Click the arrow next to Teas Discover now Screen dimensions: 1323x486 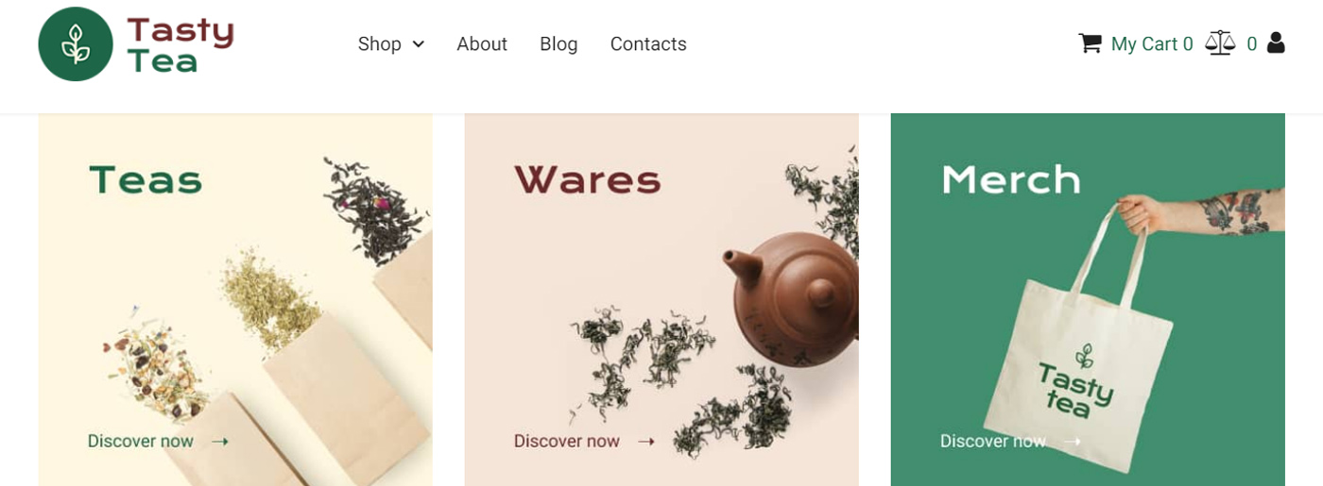220,442
